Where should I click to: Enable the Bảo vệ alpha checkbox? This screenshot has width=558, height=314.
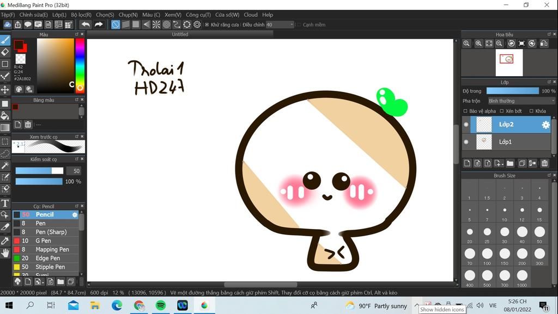point(465,111)
